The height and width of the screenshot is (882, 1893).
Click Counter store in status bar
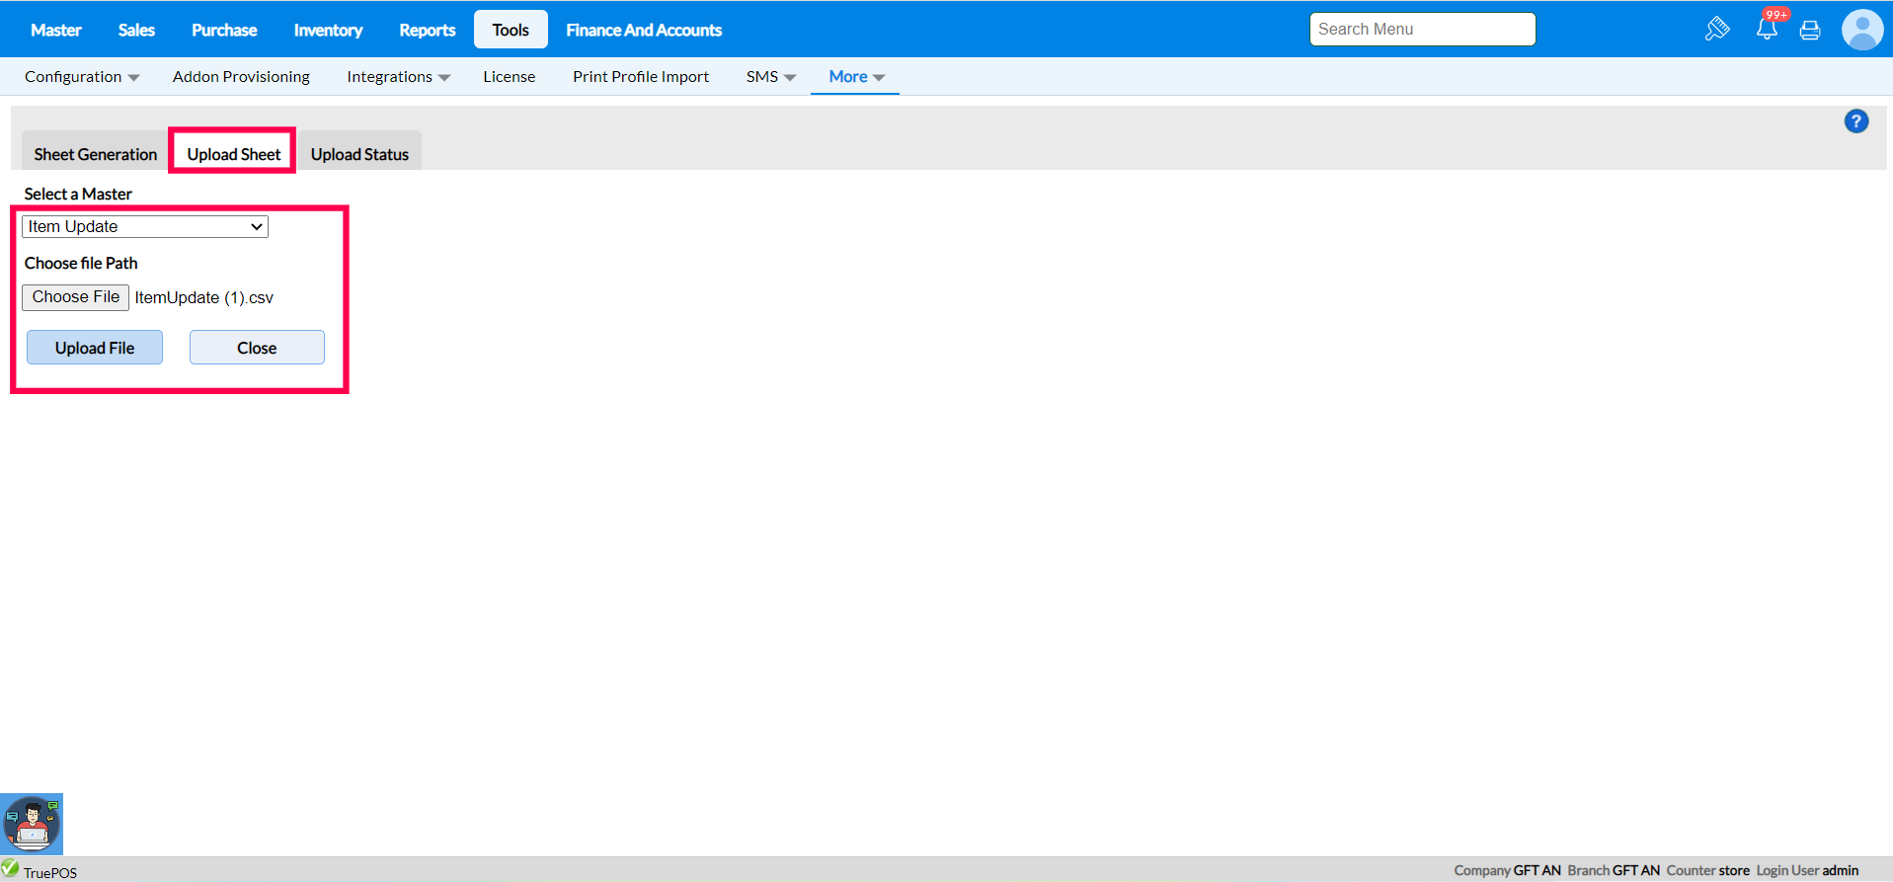click(1708, 870)
